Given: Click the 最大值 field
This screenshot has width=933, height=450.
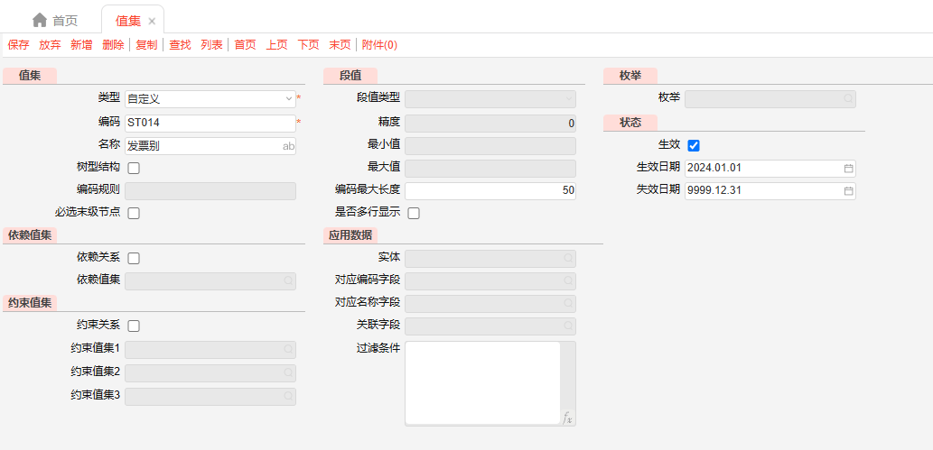Looking at the screenshot, I should [490, 169].
